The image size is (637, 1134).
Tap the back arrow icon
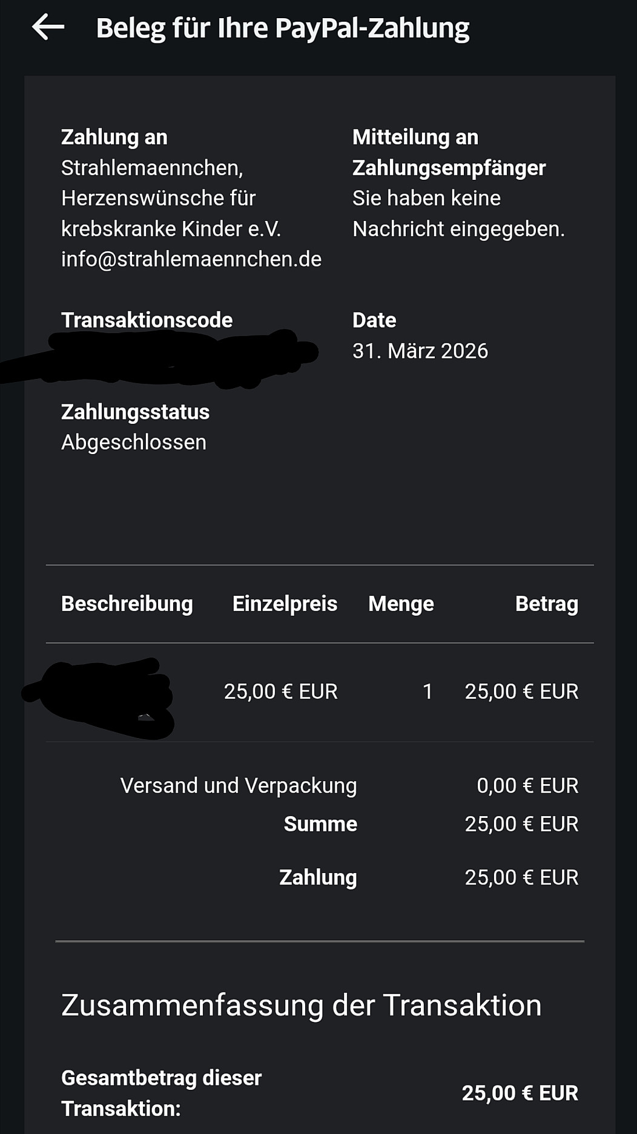click(x=48, y=28)
